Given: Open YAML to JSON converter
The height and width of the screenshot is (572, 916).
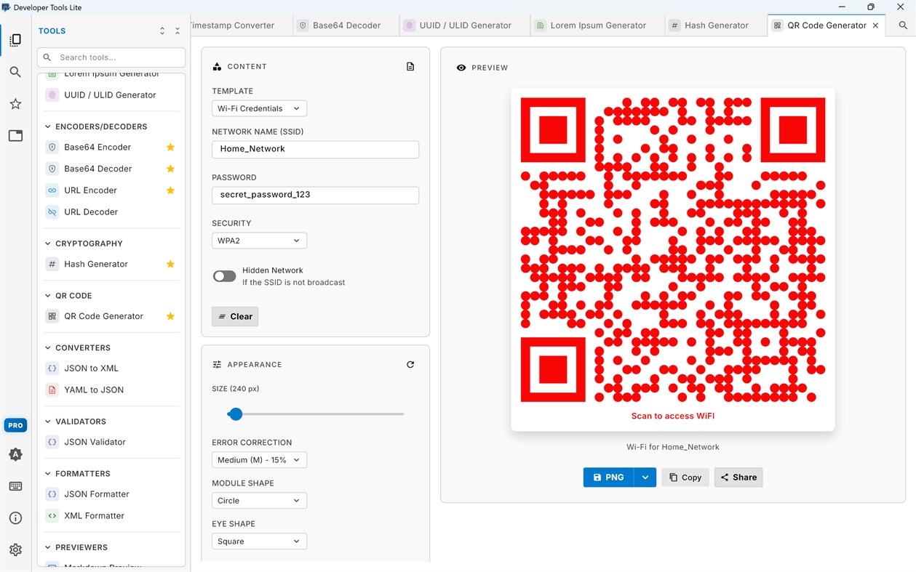Looking at the screenshot, I should pos(110,390).
